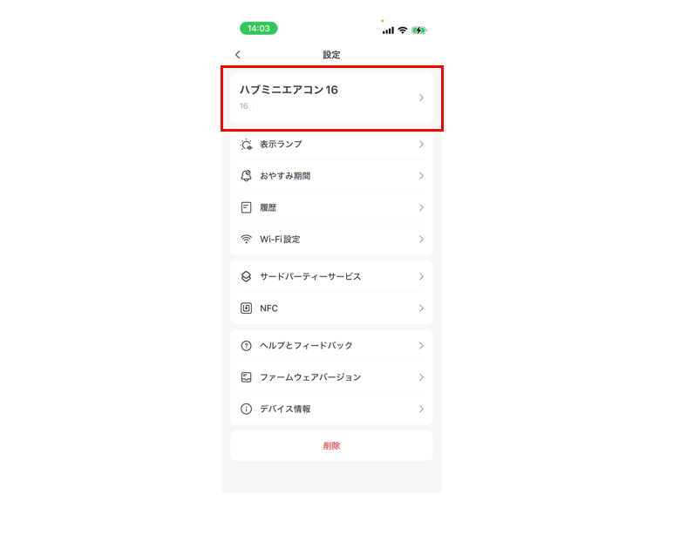The image size is (673, 535).
Task: Tap the Wi-Fi設定 signal icon
Action: click(x=246, y=239)
